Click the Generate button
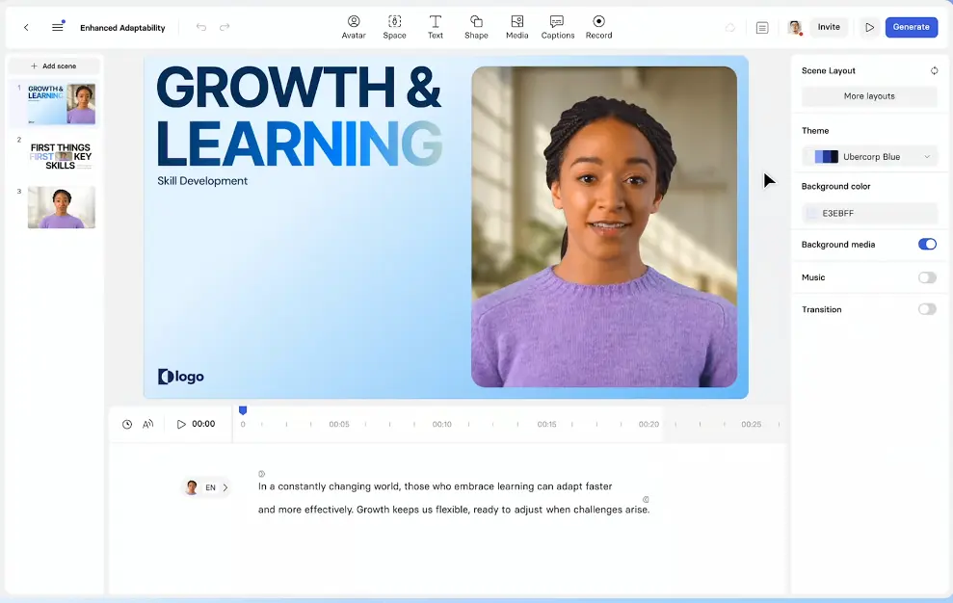The width and height of the screenshot is (953, 603). 911,27
